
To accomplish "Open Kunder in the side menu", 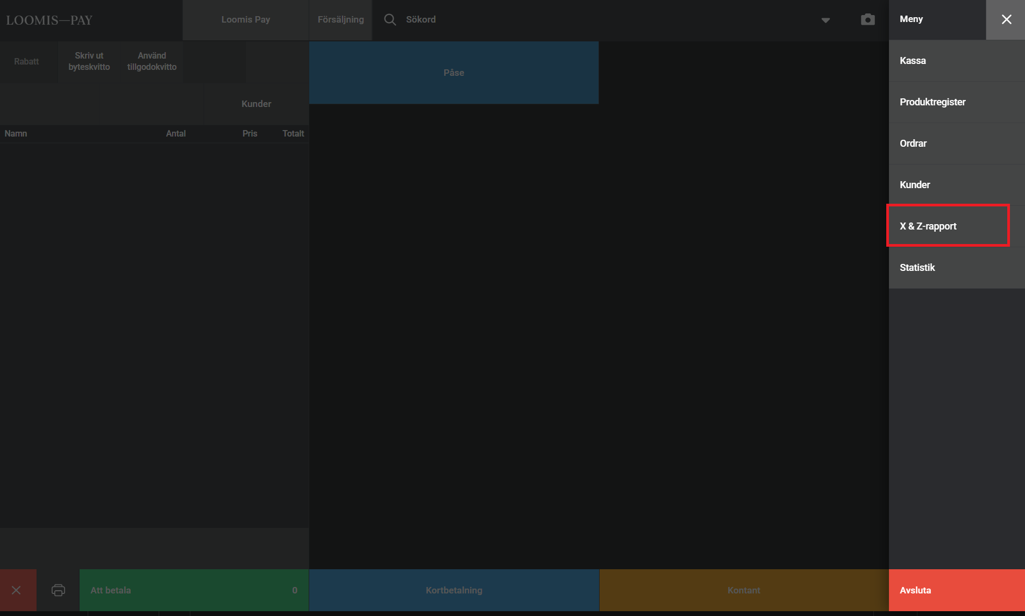I will coord(956,185).
